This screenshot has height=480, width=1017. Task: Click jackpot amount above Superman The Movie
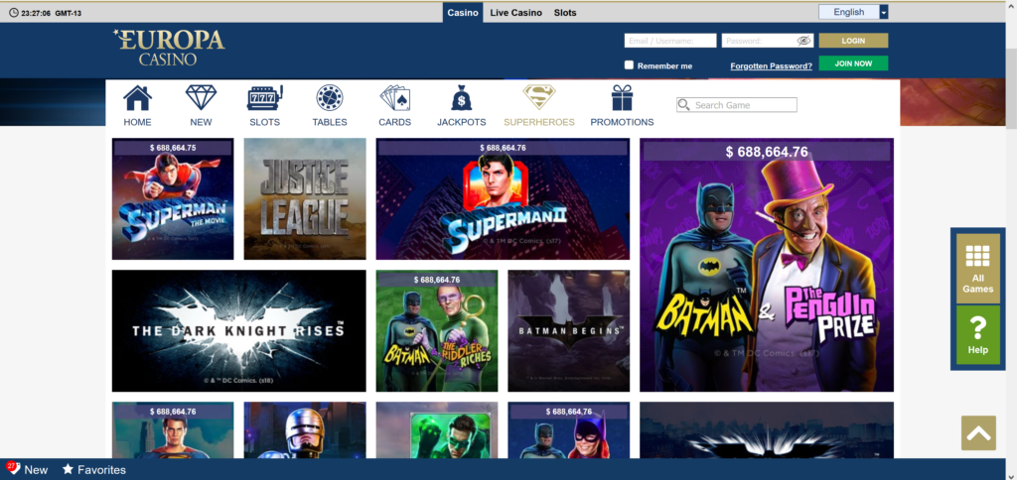(173, 148)
